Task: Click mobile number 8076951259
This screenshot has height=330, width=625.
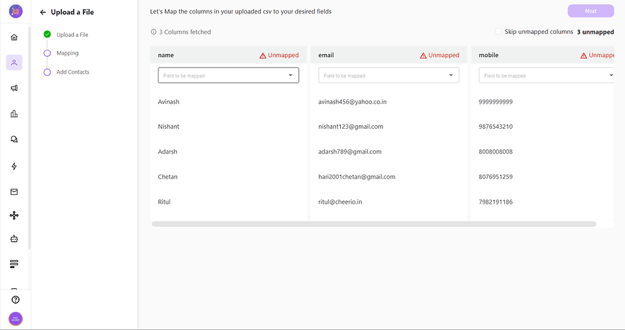Action: [496, 177]
